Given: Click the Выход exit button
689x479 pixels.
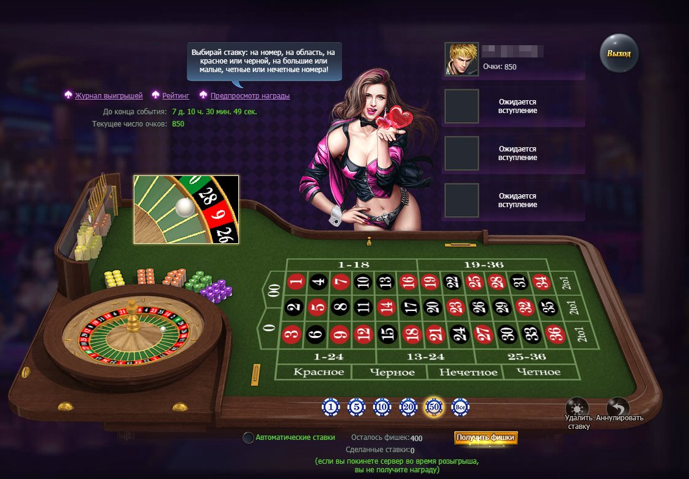Looking at the screenshot, I should click(619, 53).
